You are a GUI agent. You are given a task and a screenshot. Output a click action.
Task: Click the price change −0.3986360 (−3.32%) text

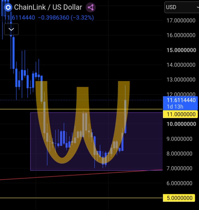tap(66, 18)
